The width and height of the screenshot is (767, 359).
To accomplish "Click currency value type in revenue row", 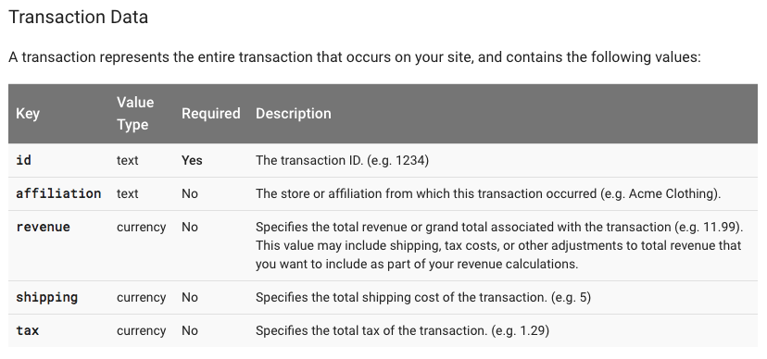I will tap(142, 227).
